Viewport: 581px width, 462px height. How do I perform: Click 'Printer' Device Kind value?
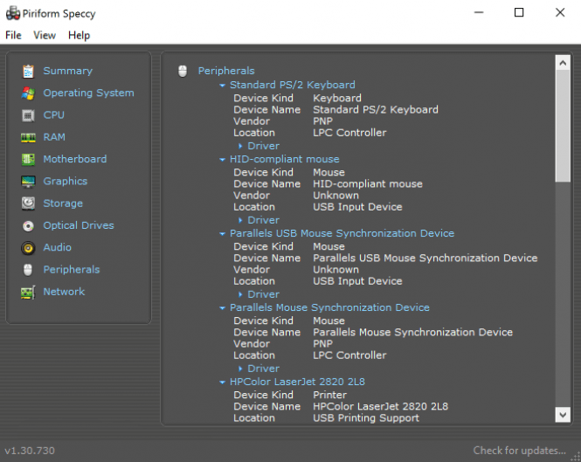(329, 395)
